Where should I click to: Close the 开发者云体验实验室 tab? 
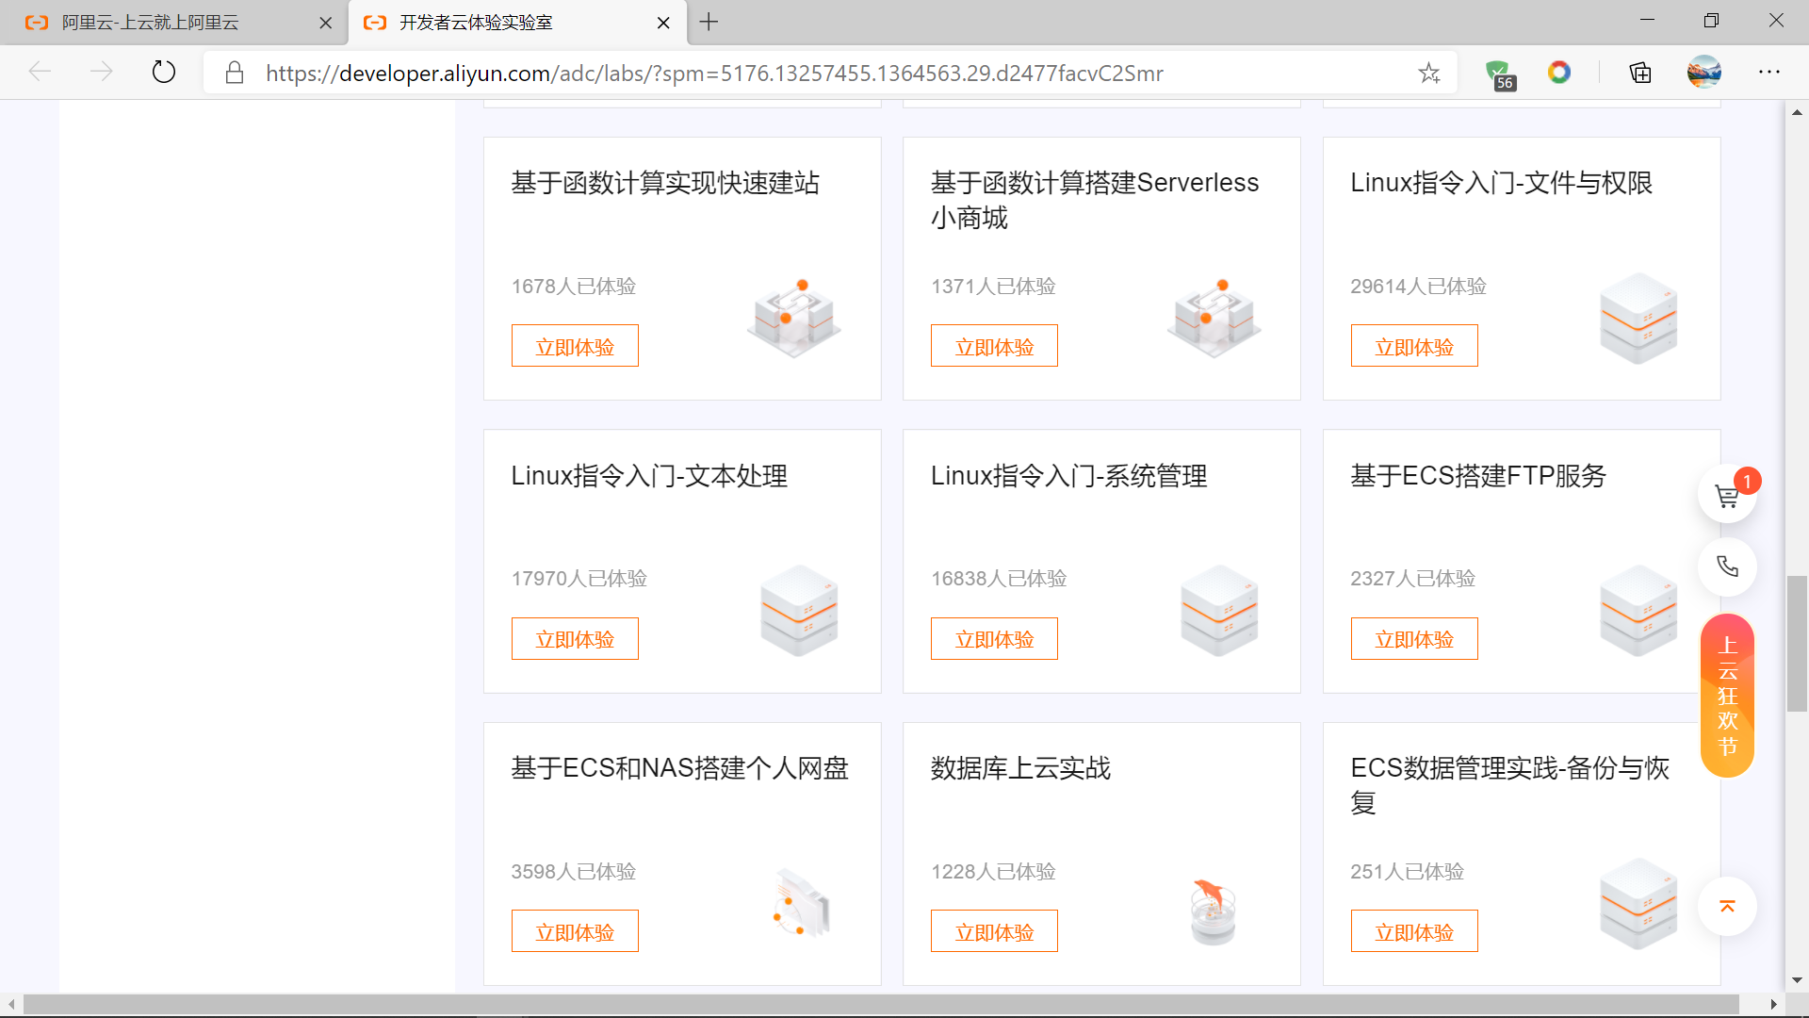[x=663, y=23]
